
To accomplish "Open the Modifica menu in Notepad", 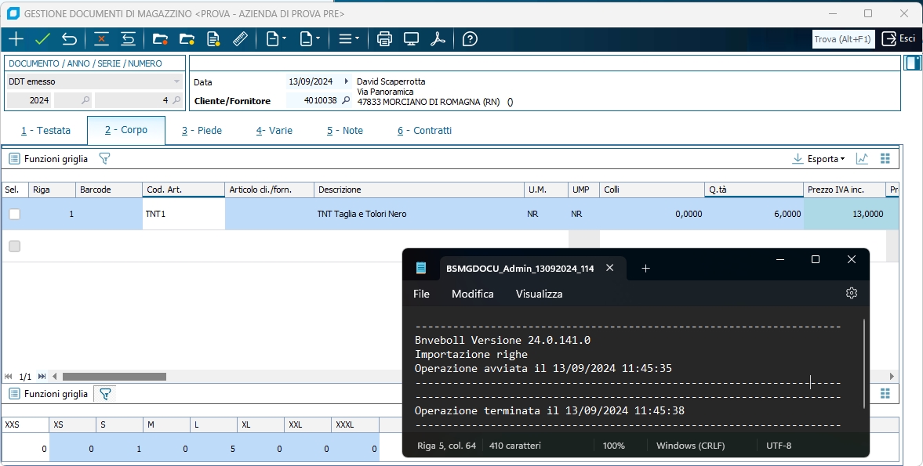I will pyautogui.click(x=472, y=294).
